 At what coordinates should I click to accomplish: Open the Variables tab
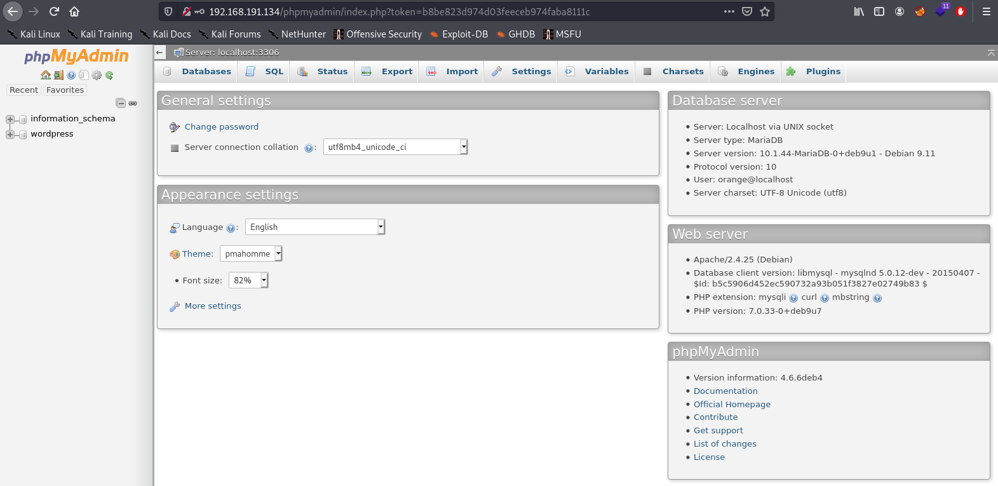[x=597, y=72]
